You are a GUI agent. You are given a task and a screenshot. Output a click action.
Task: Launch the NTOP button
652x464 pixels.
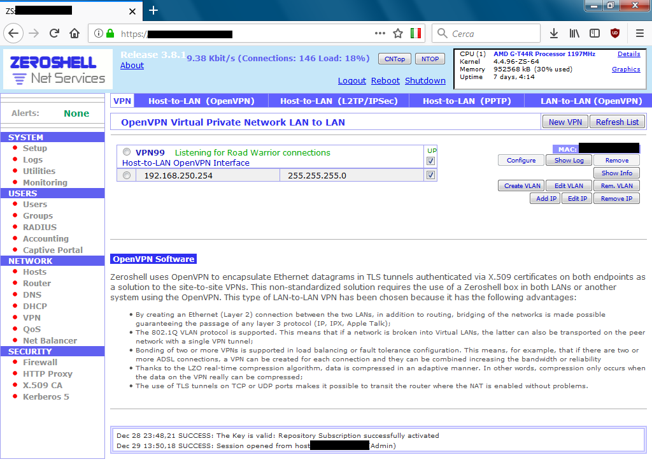pyautogui.click(x=430, y=59)
